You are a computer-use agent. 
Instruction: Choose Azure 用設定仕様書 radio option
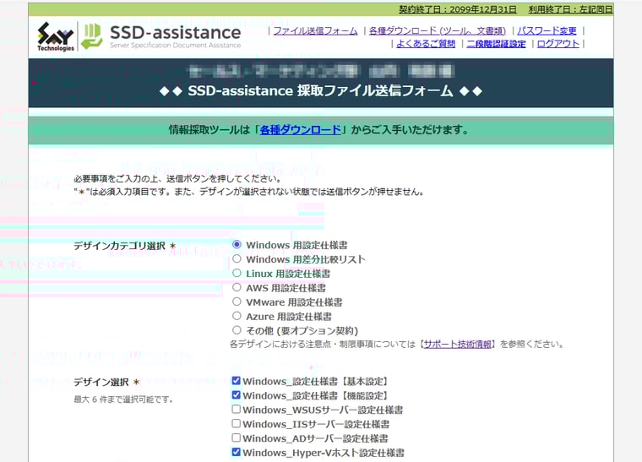click(237, 316)
